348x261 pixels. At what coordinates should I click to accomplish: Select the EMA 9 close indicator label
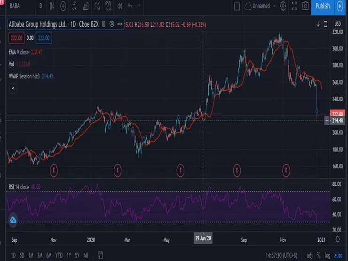tap(19, 52)
